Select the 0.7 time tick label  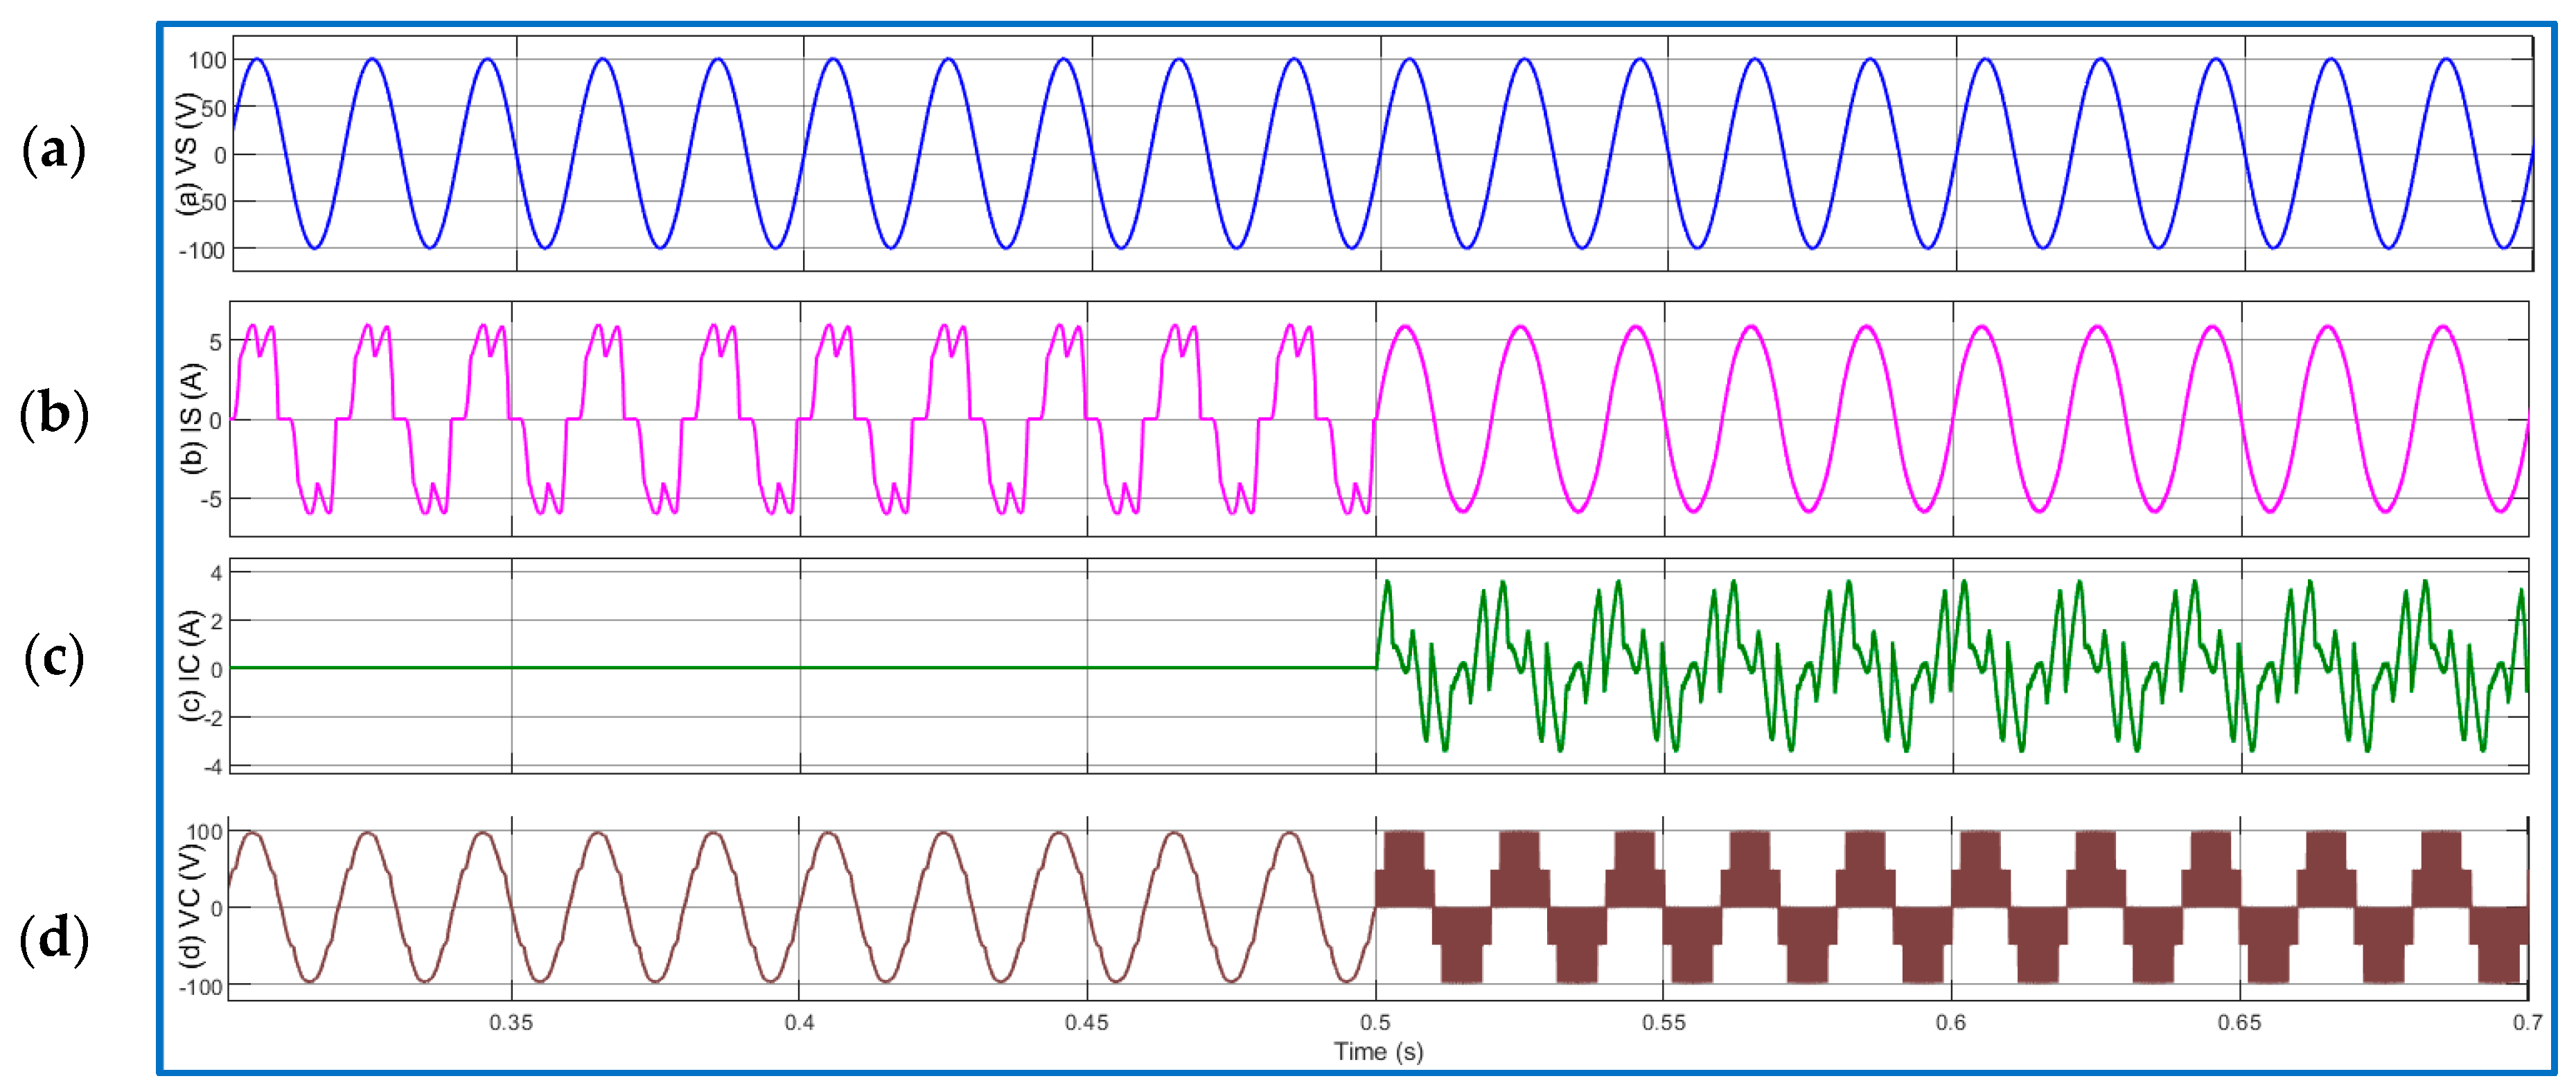[2528, 1023]
